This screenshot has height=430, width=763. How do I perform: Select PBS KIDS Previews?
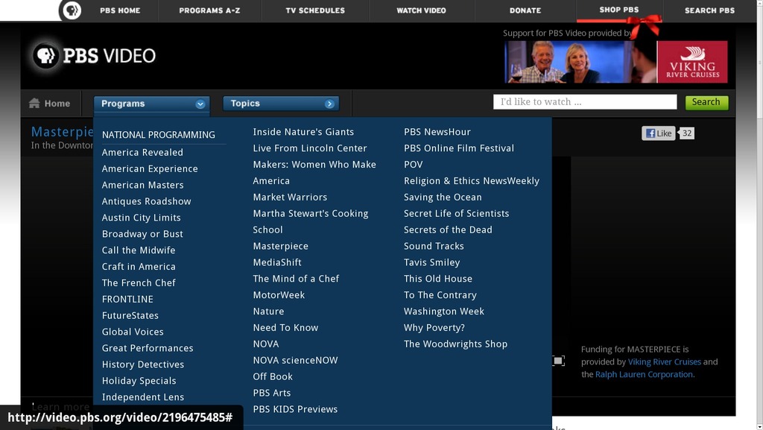[295, 409]
